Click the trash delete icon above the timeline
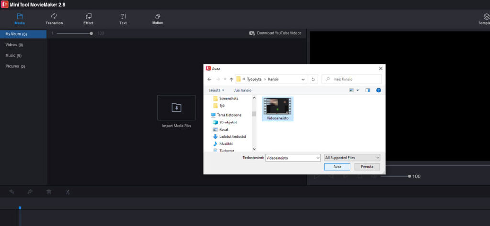This screenshot has width=490, height=226. pyautogui.click(x=49, y=192)
